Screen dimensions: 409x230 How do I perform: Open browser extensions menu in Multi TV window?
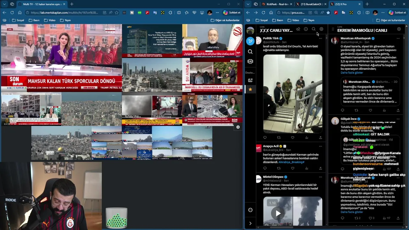point(170,13)
